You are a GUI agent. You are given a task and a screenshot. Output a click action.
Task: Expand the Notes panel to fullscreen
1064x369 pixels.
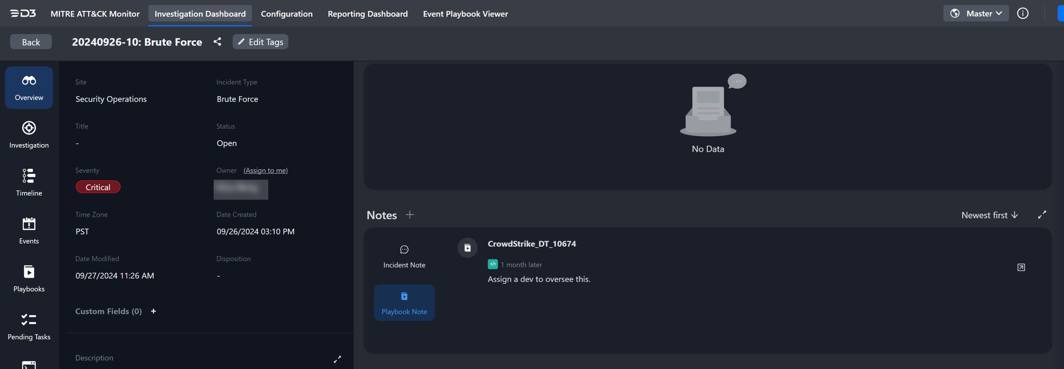[x=1042, y=215]
